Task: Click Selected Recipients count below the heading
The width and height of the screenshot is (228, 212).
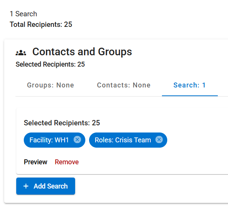Action: click(x=50, y=64)
